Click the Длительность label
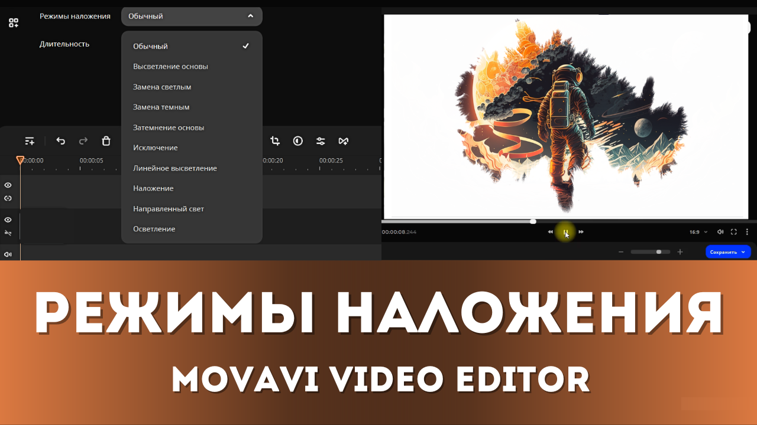 point(64,44)
